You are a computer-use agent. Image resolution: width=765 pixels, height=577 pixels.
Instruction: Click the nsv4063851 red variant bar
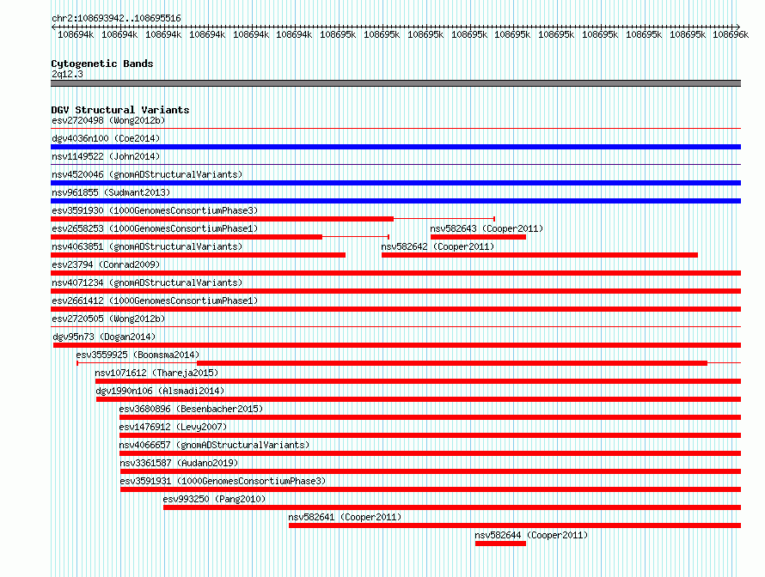pos(198,255)
